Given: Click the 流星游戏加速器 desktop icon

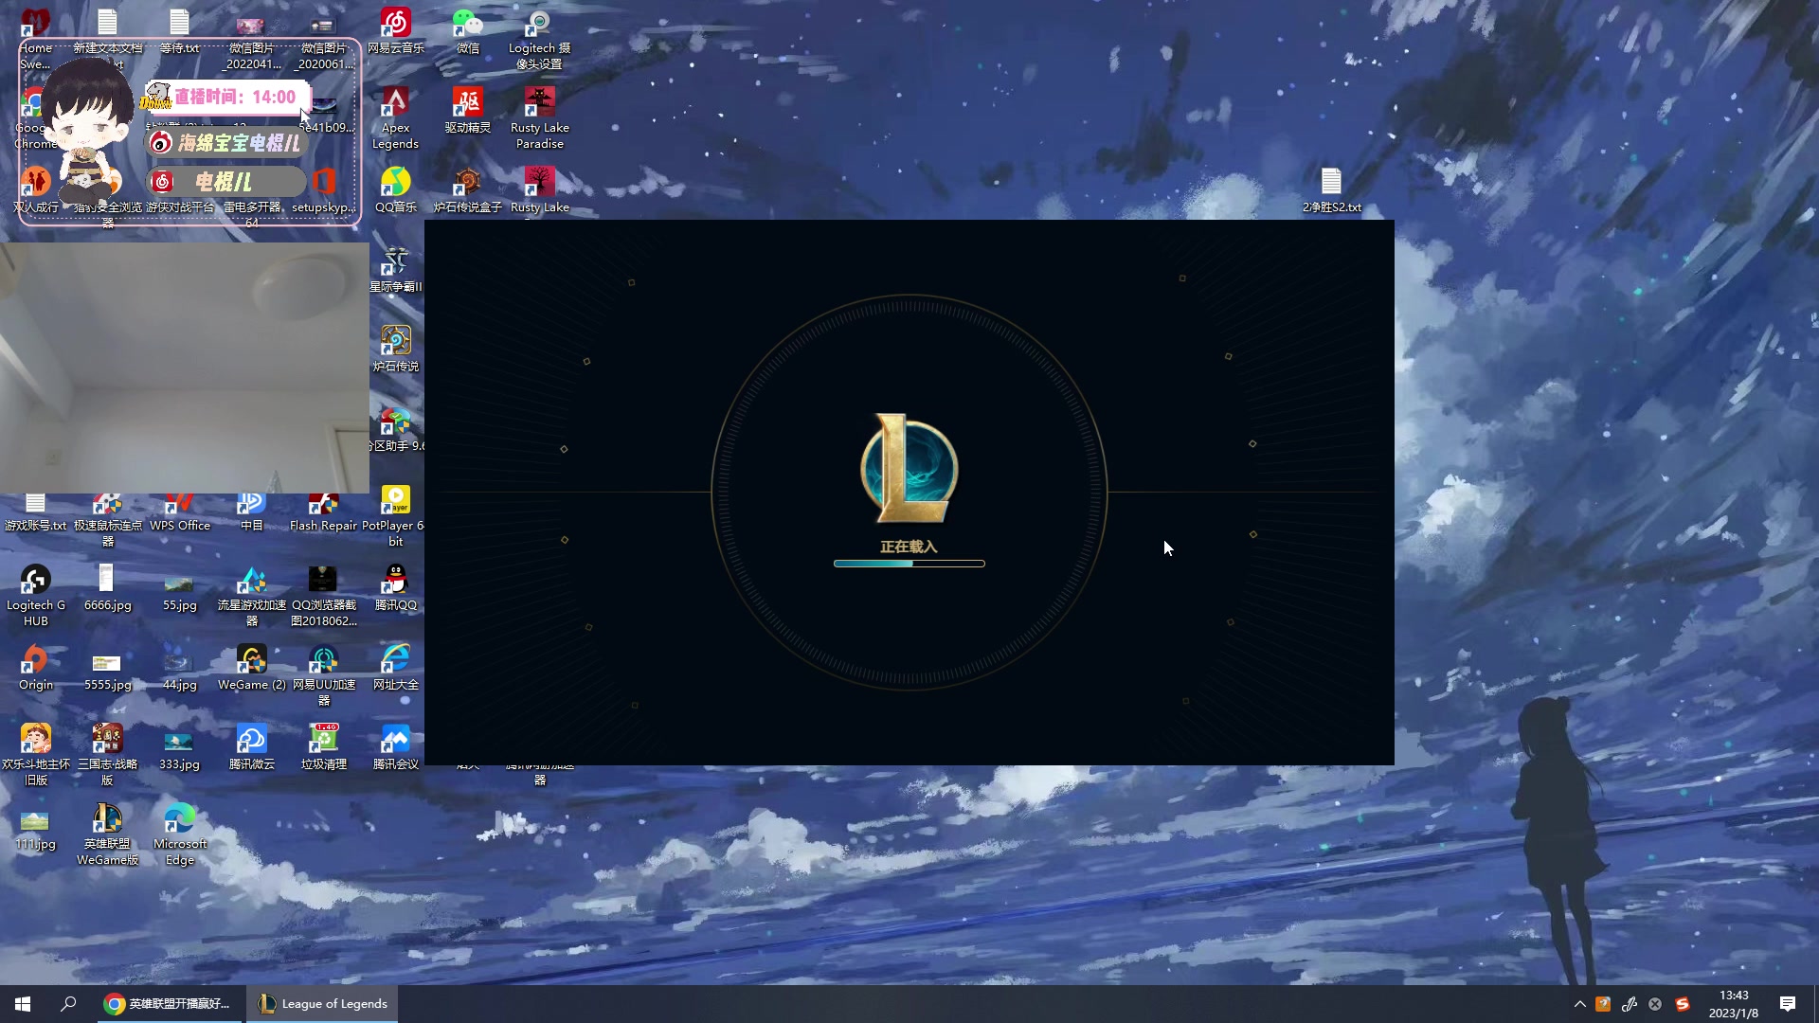Looking at the screenshot, I should pyautogui.click(x=252, y=596).
